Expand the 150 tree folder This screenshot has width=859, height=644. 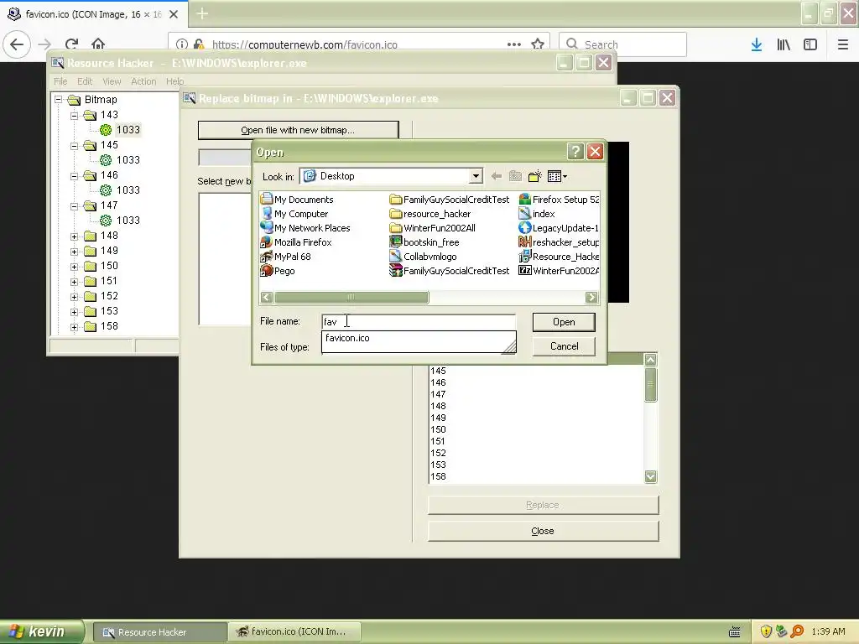click(x=75, y=267)
